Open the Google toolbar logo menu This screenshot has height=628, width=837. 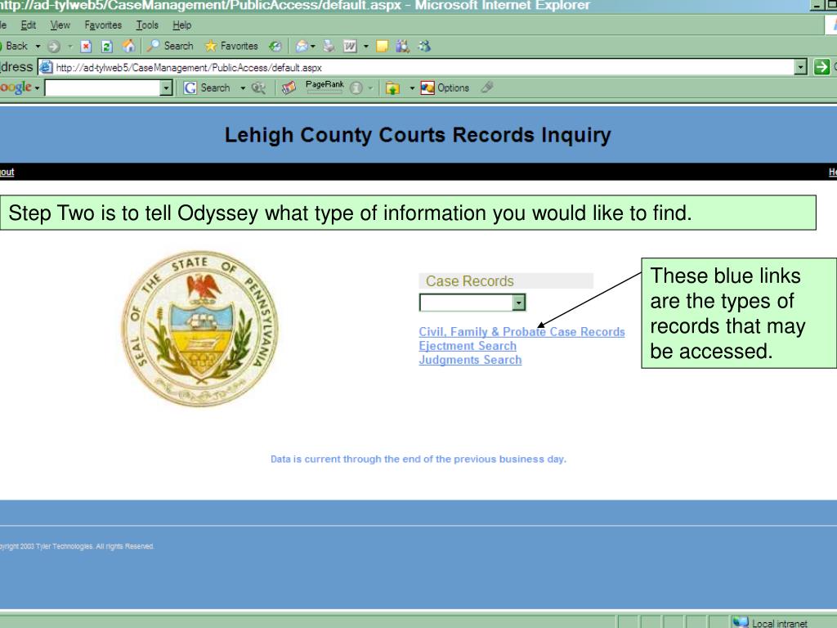20,87
